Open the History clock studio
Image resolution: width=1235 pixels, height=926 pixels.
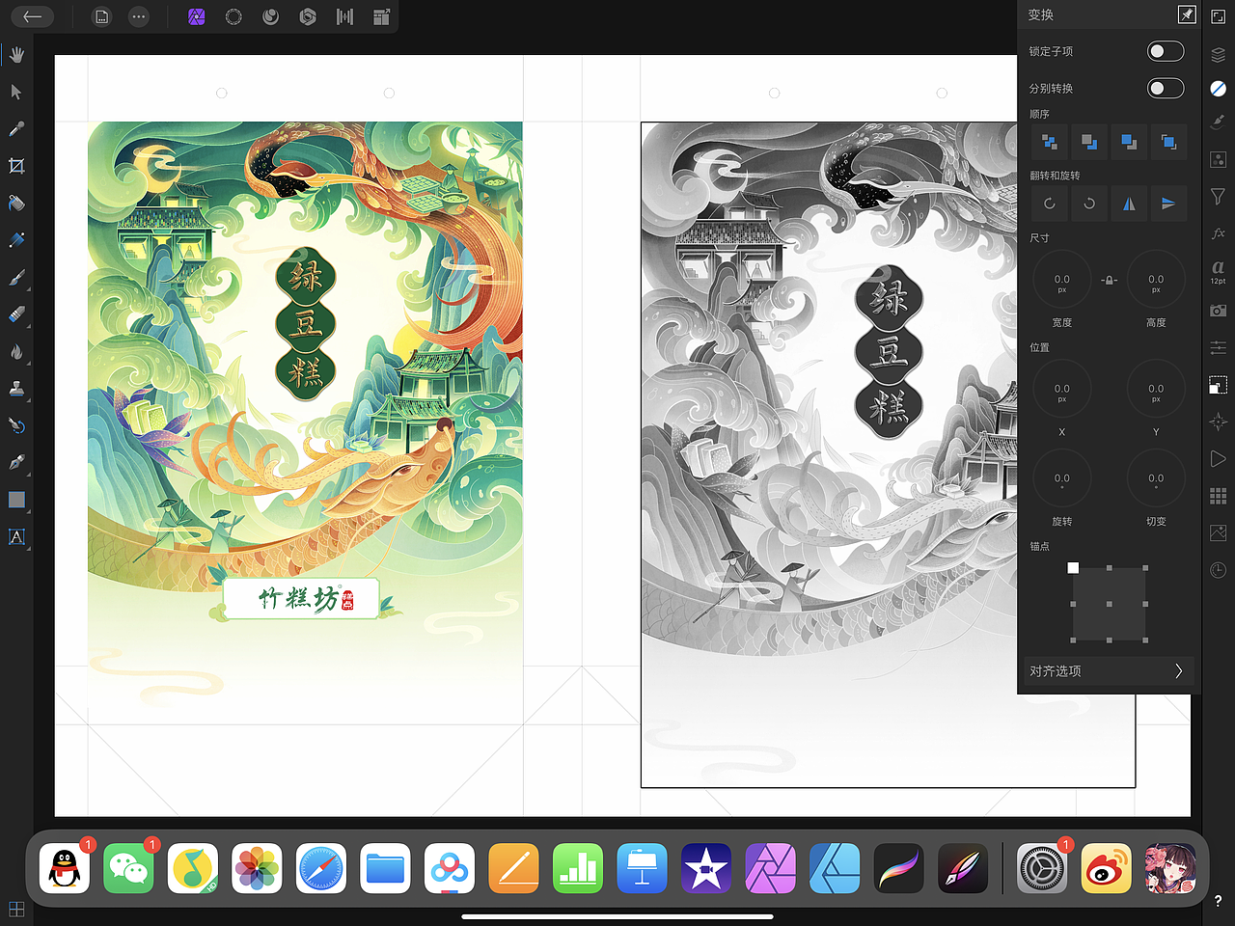point(1218,571)
